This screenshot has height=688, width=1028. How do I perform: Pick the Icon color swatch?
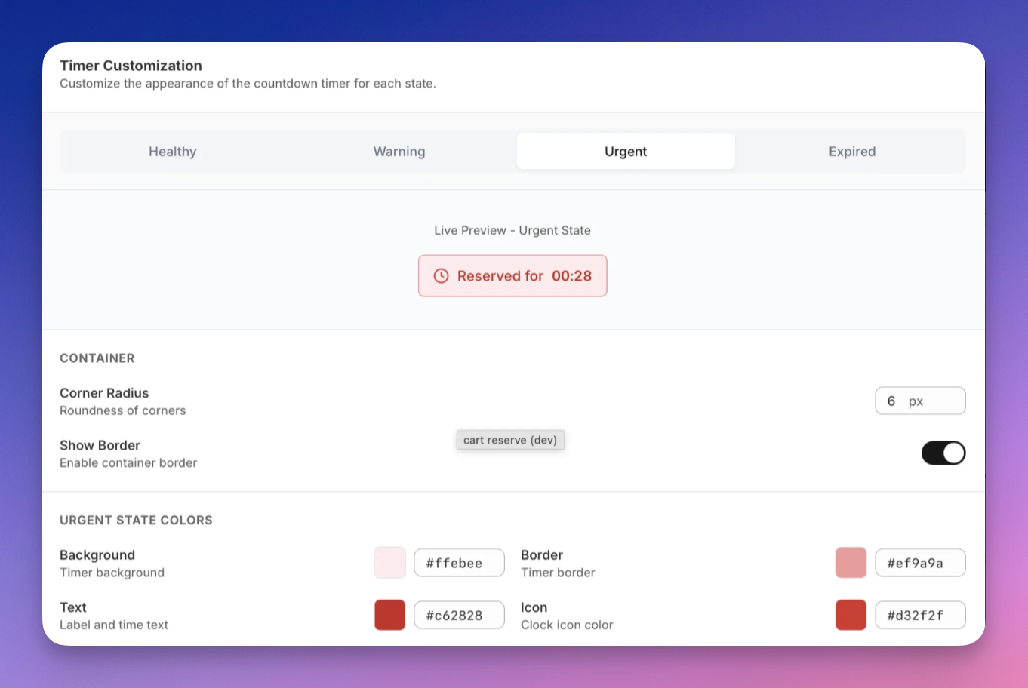[x=851, y=616]
